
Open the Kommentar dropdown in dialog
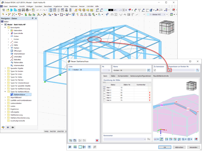pos(145,139)
